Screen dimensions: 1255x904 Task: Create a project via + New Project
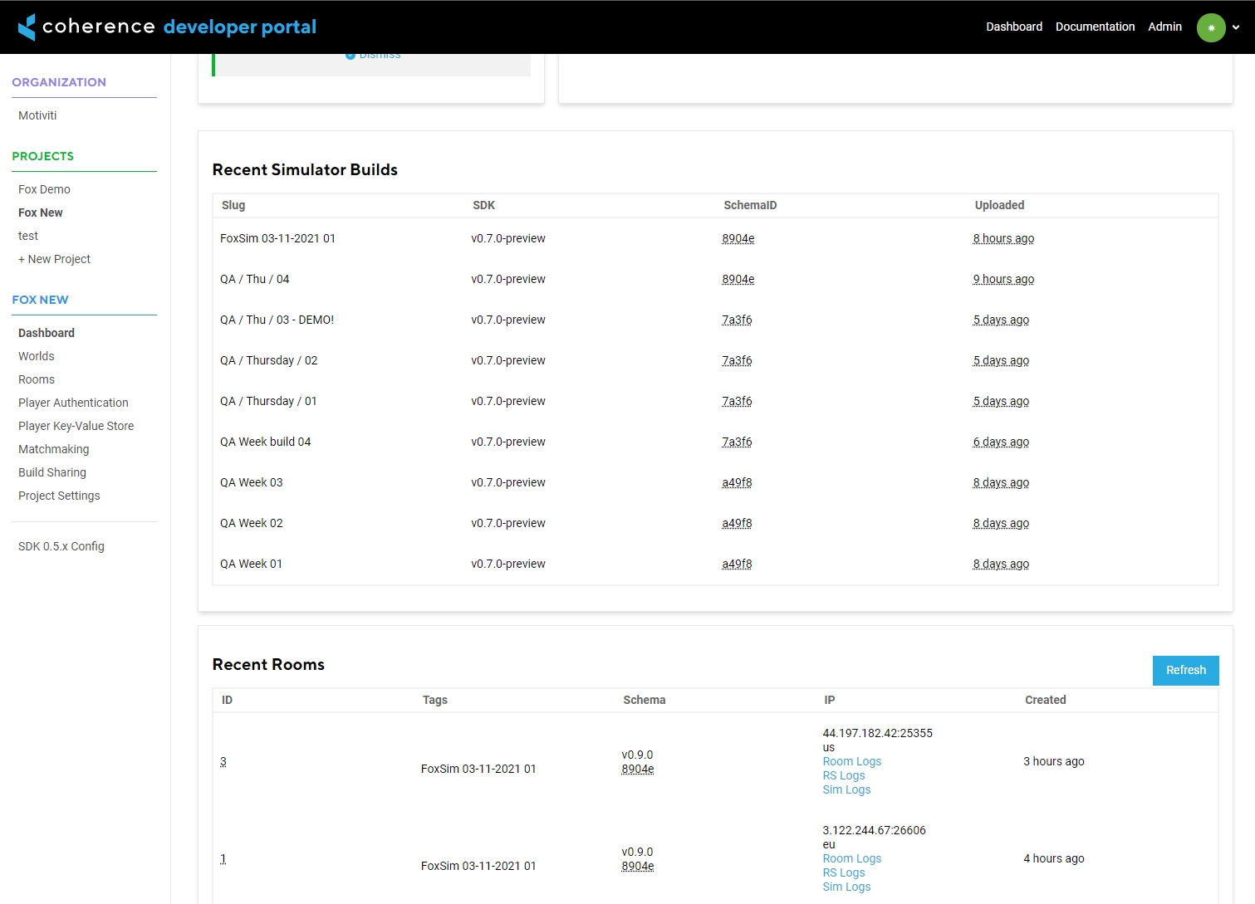54,259
